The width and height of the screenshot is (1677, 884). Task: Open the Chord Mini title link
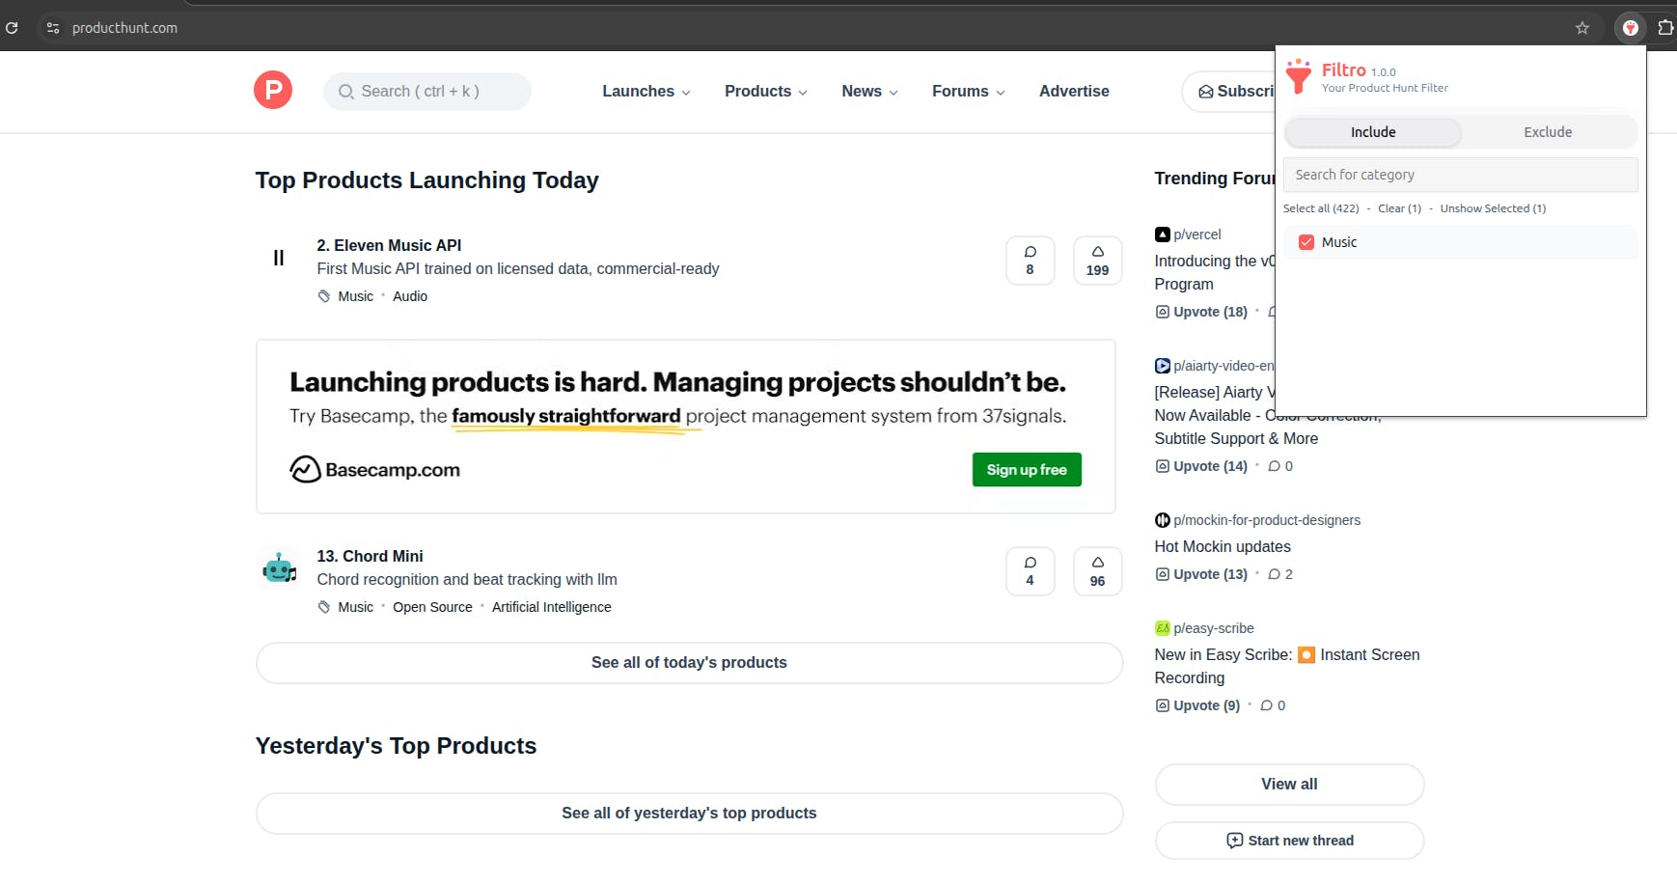pos(370,557)
